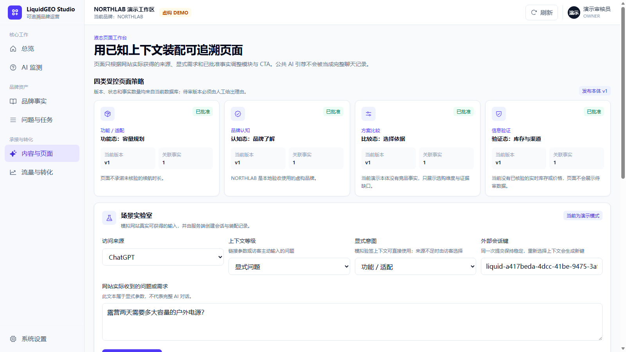
Task: Click the 问题与任务 list icon
Action: (13, 120)
